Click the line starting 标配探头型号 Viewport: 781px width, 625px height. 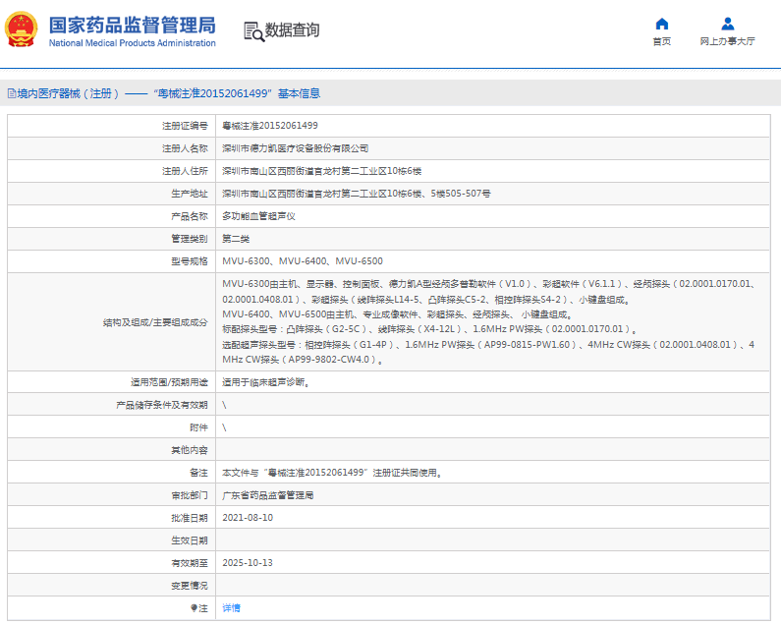[429, 329]
